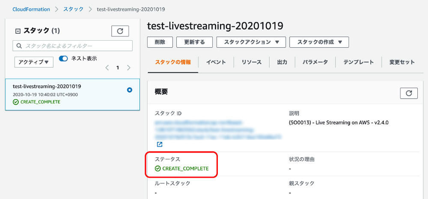The height and width of the screenshot is (199, 428).
Task: Switch to リソース tab
Action: pyautogui.click(x=251, y=62)
